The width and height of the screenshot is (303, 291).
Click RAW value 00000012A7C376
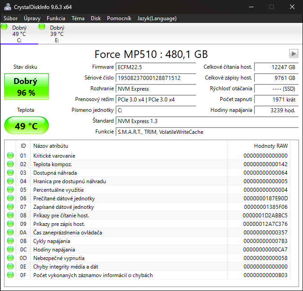[265, 224]
